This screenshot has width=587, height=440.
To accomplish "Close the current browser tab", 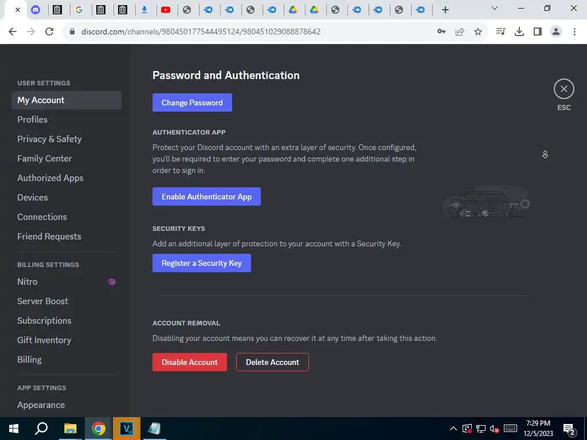I will tap(18, 10).
